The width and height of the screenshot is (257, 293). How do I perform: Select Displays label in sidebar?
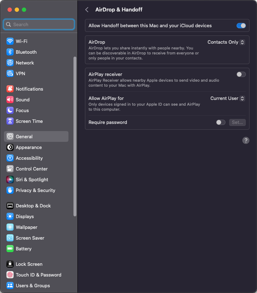click(x=25, y=217)
